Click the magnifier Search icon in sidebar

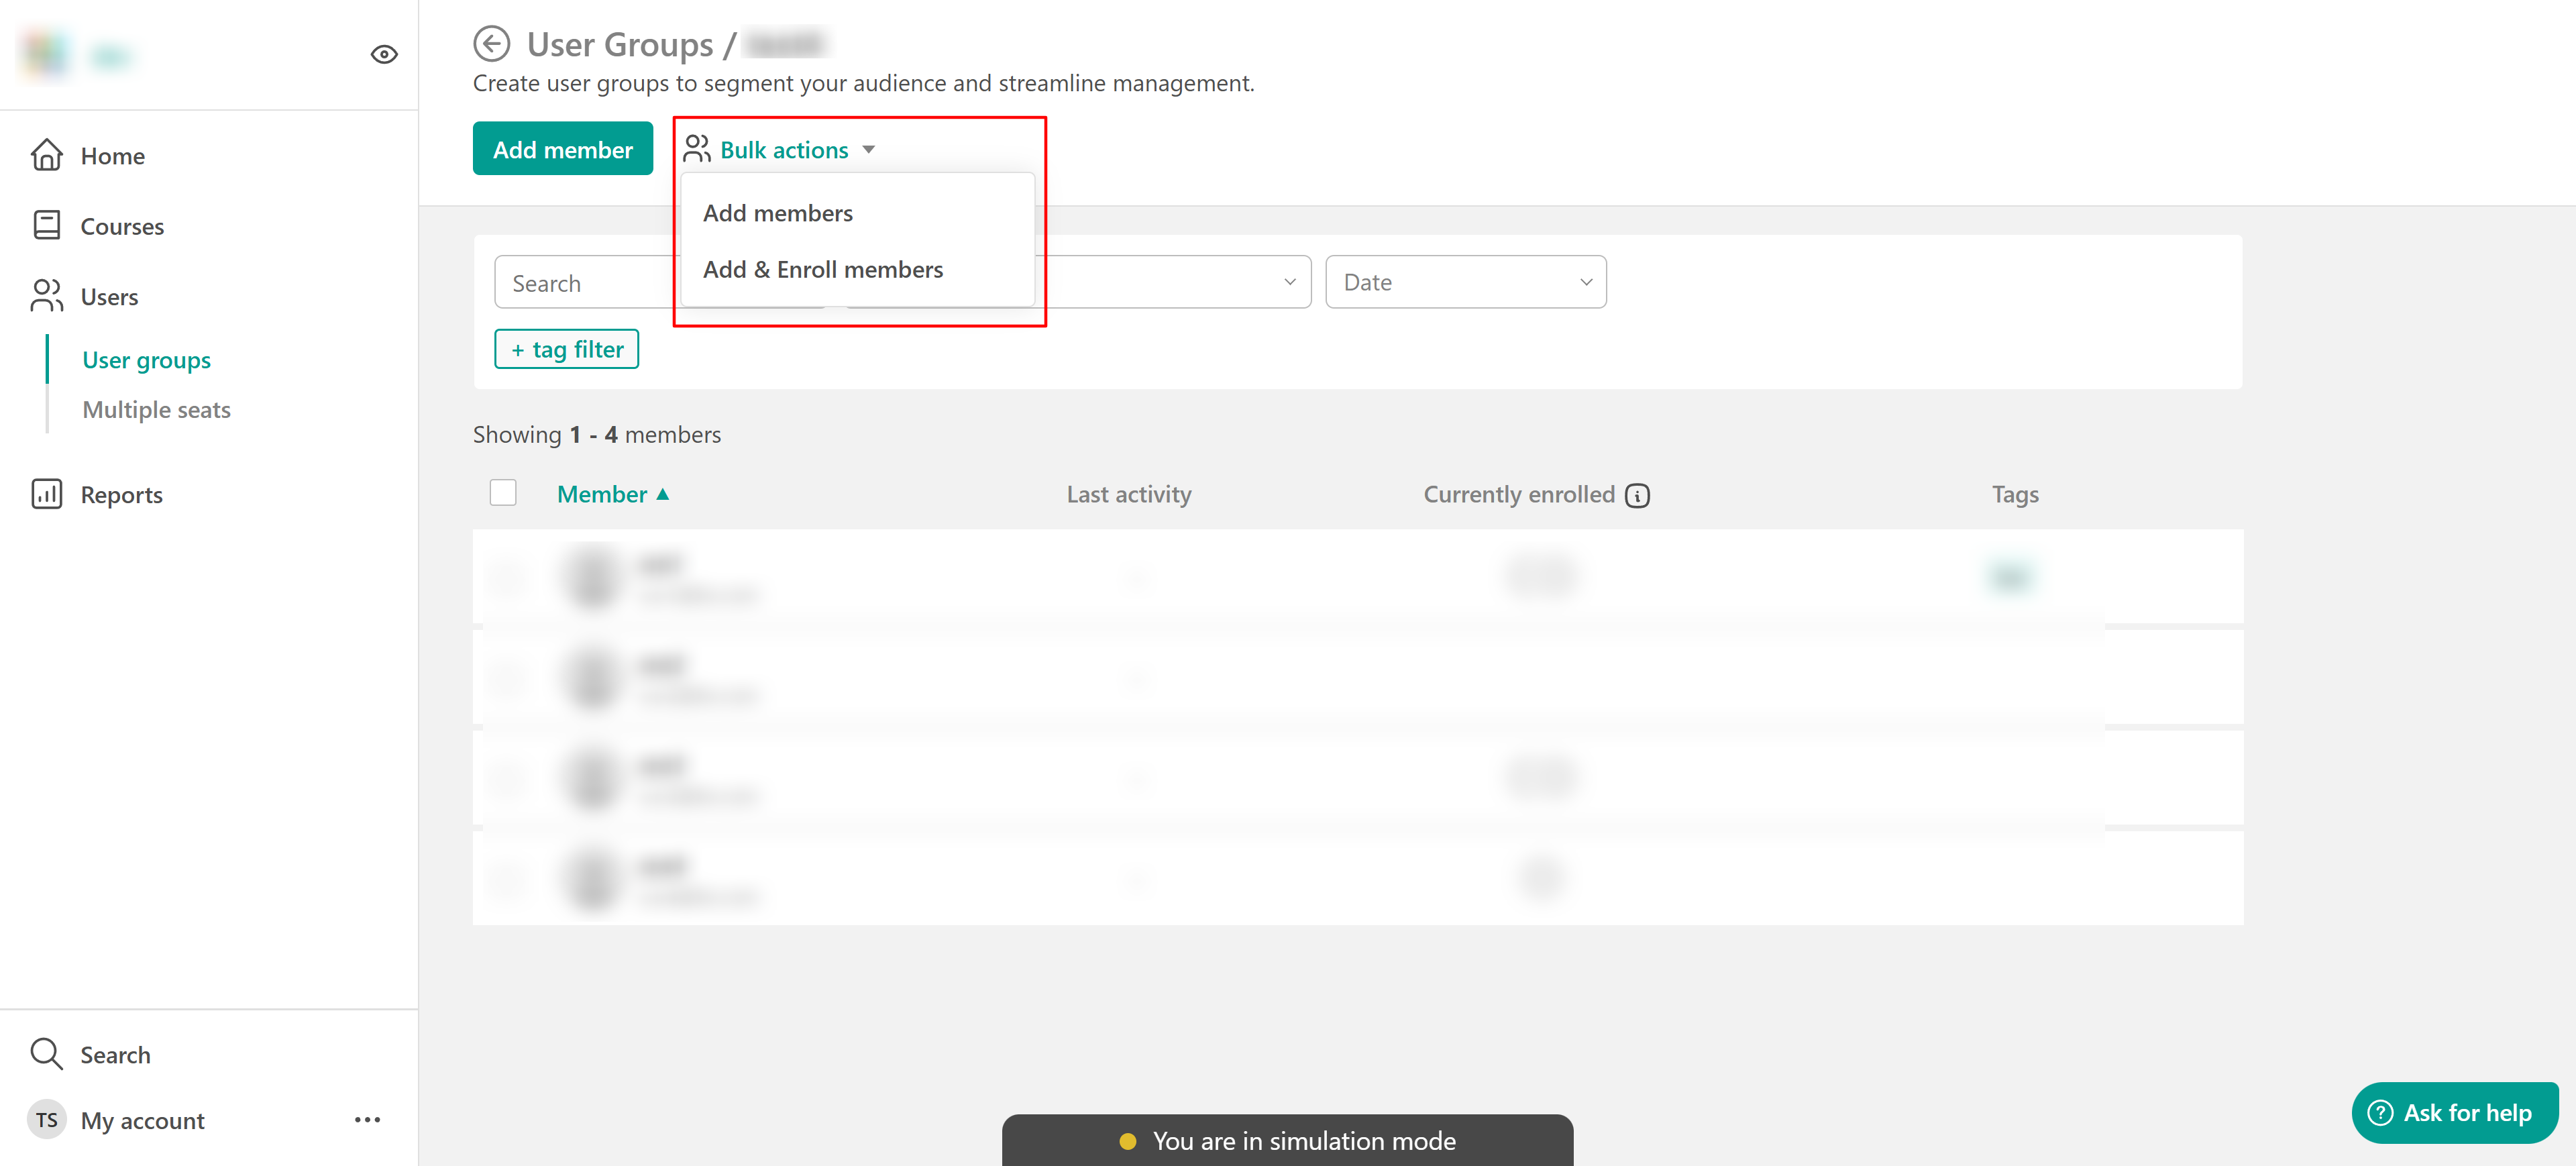tap(47, 1054)
